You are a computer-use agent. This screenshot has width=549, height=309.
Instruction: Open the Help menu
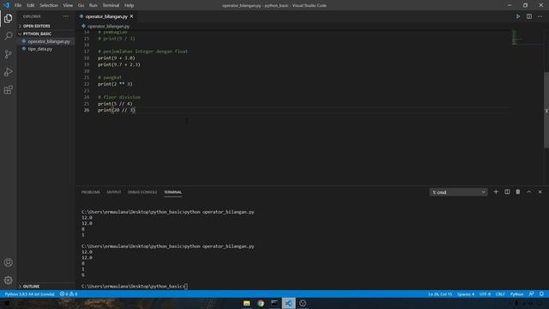coord(130,5)
